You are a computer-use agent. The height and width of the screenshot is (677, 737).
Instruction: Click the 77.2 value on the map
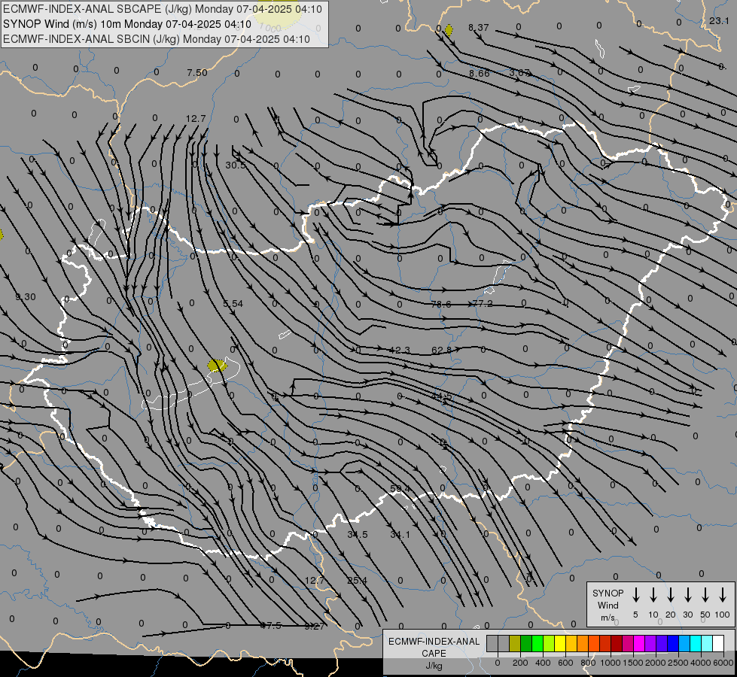tap(483, 303)
